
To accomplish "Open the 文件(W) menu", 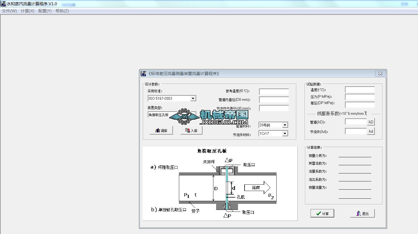I will point(9,11).
